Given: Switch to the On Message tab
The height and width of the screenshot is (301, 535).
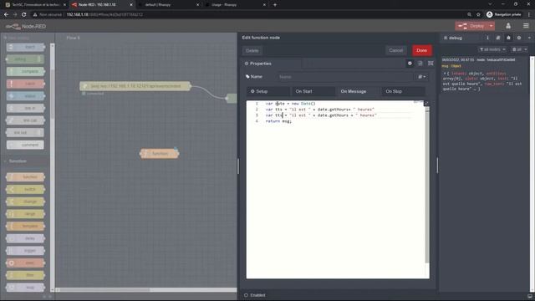Looking at the screenshot, I should coord(358,91).
